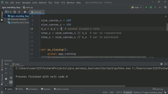Click editor vertical scrollbar thumb
The image size is (168, 94).
(167, 27)
